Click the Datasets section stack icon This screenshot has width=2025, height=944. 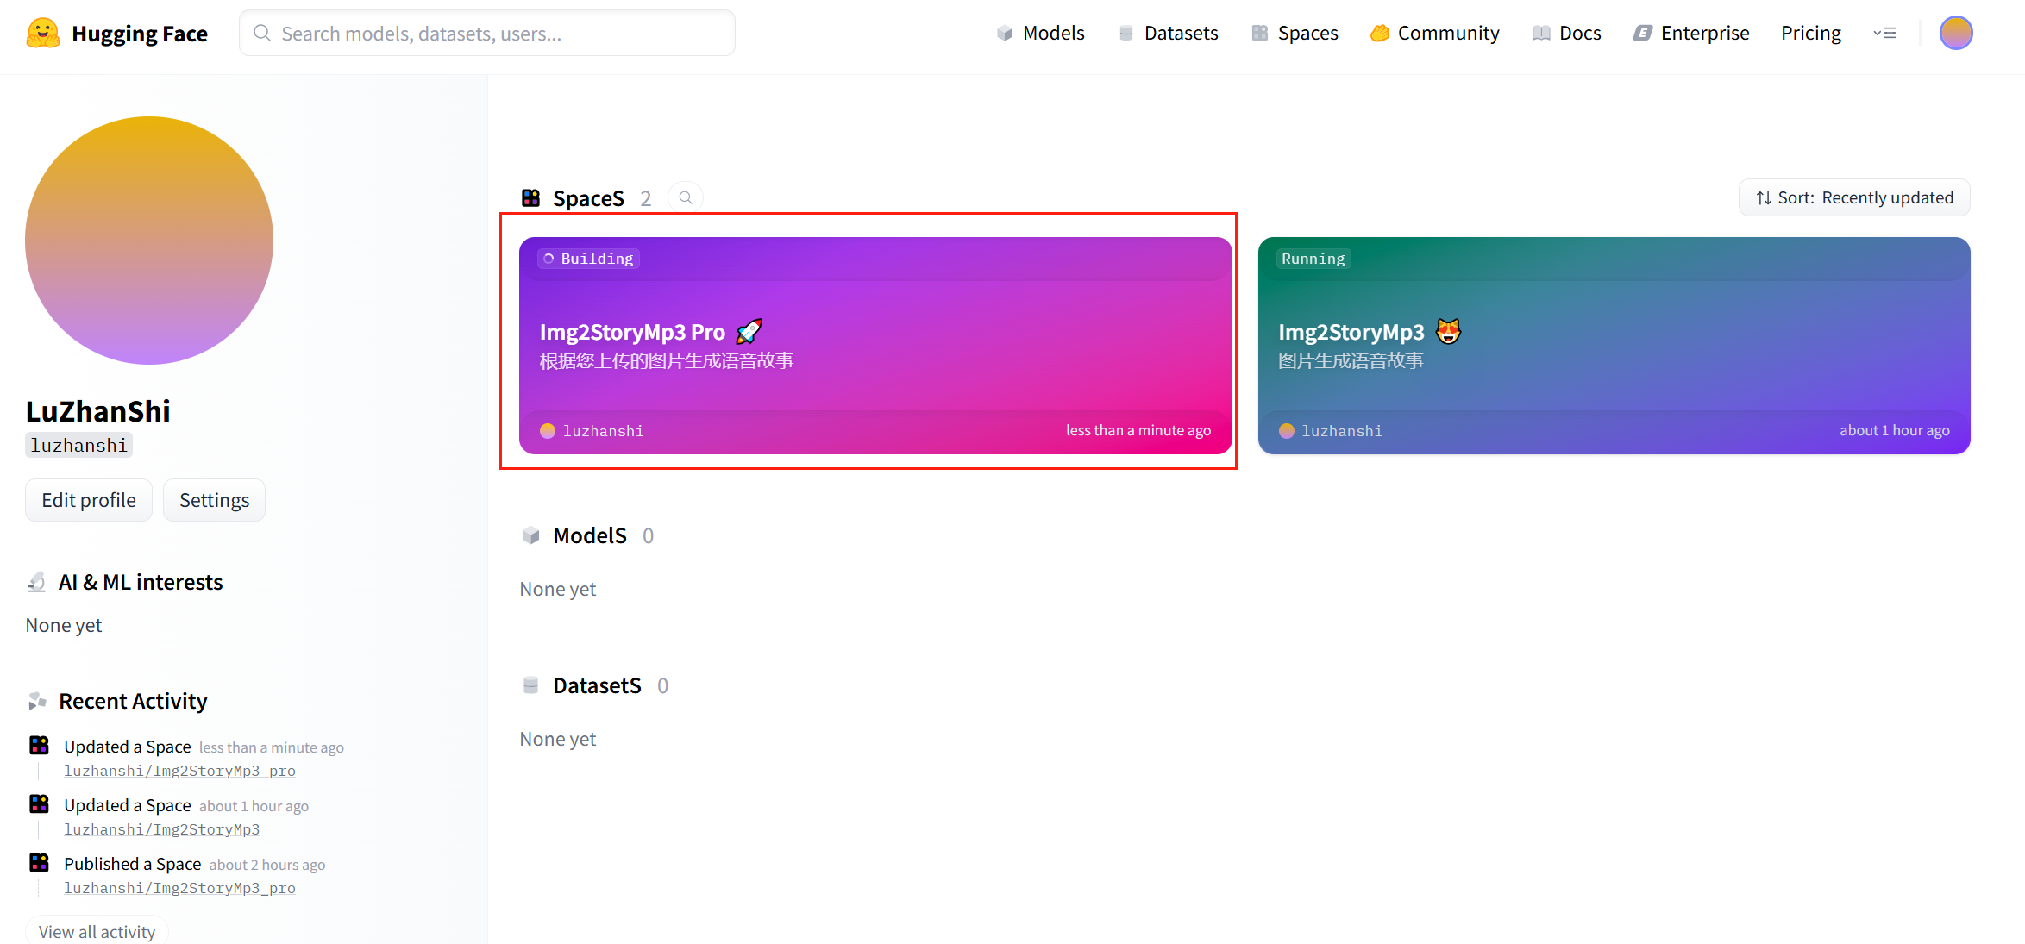(x=531, y=685)
